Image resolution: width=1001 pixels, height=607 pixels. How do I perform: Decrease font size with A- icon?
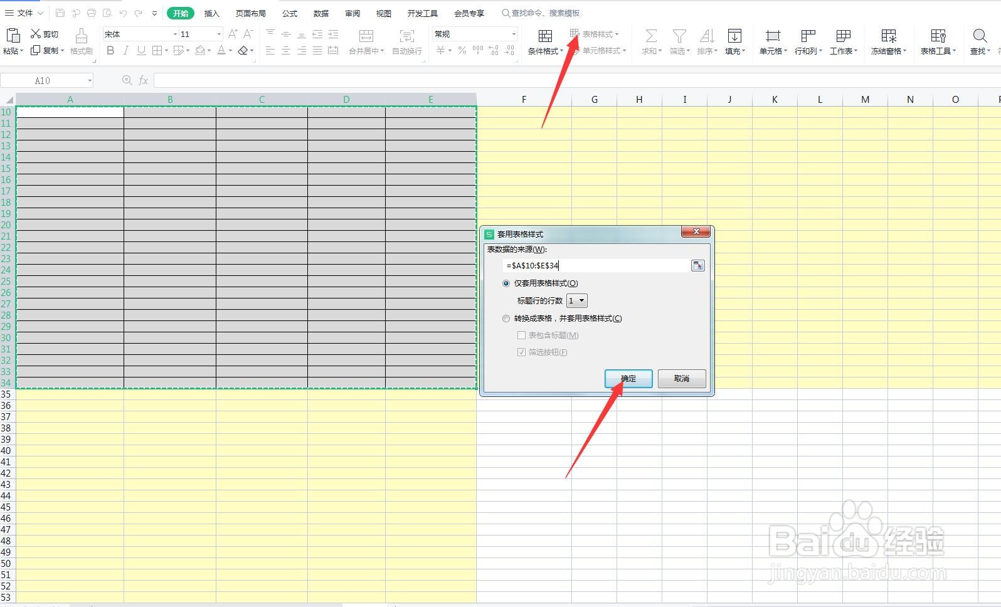click(248, 34)
